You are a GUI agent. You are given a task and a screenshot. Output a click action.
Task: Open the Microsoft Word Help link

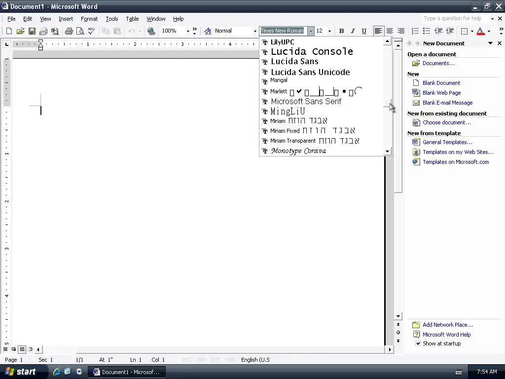446,335
